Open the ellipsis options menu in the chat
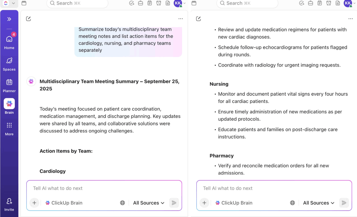 [x=181, y=19]
